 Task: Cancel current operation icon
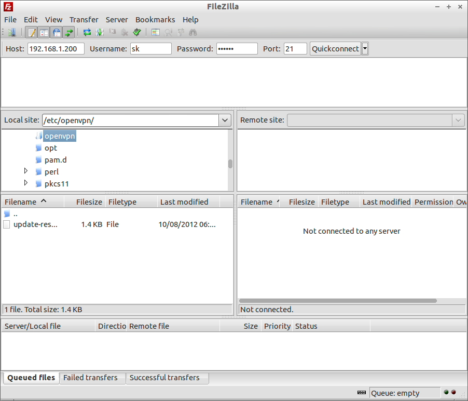(x=112, y=32)
